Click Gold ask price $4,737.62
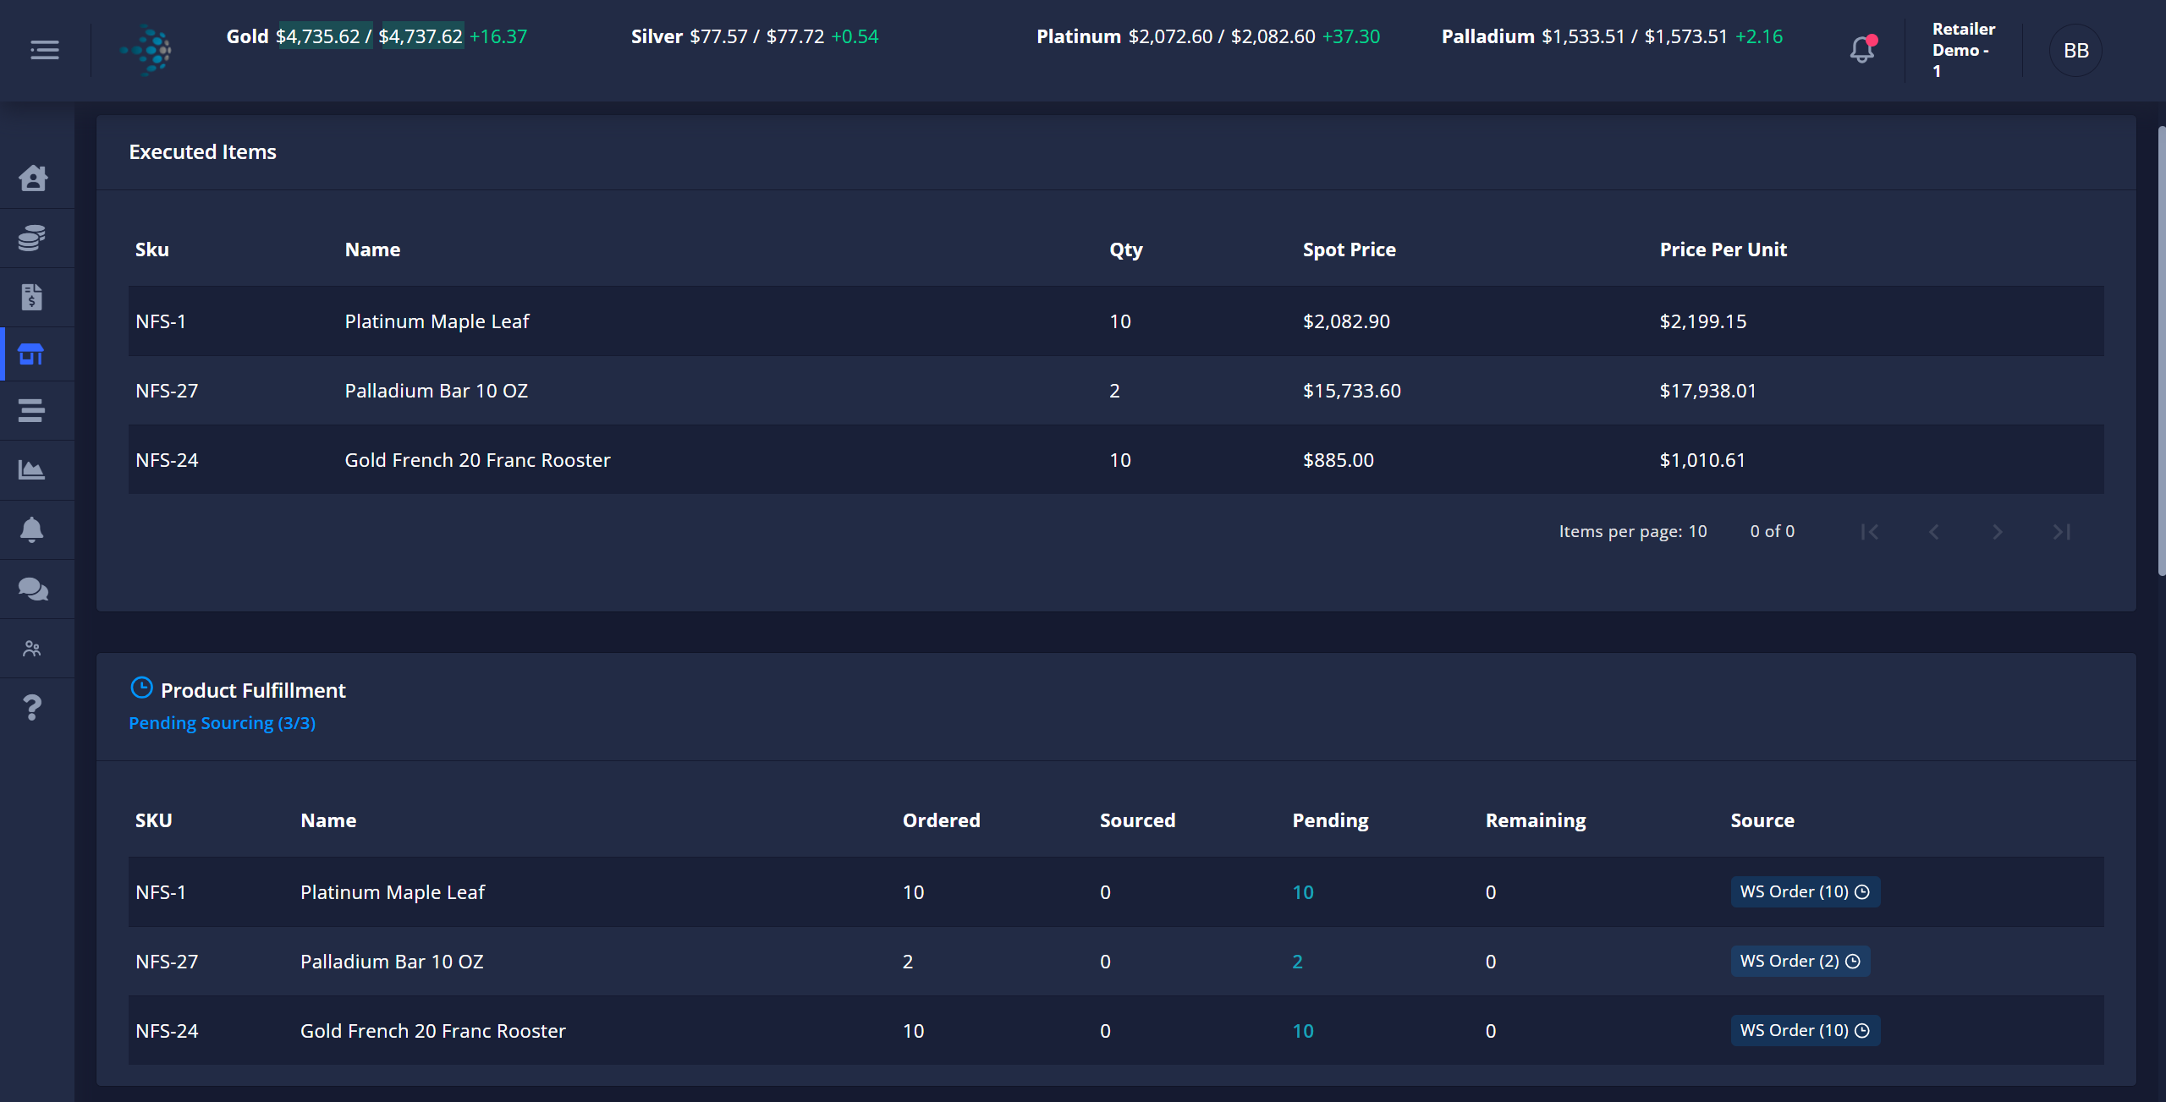2166x1102 pixels. (x=421, y=36)
